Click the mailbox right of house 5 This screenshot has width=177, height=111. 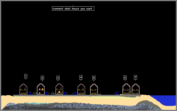tap(100, 94)
